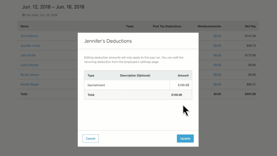Edit John Smith's $0.00 reimbursement

coord(217,55)
